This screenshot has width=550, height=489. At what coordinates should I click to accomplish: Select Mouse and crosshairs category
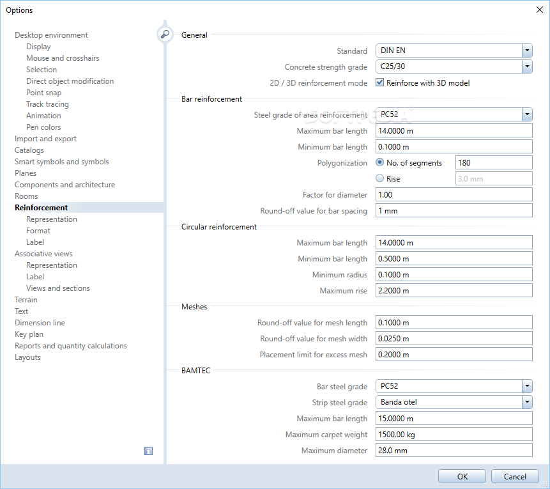point(63,58)
